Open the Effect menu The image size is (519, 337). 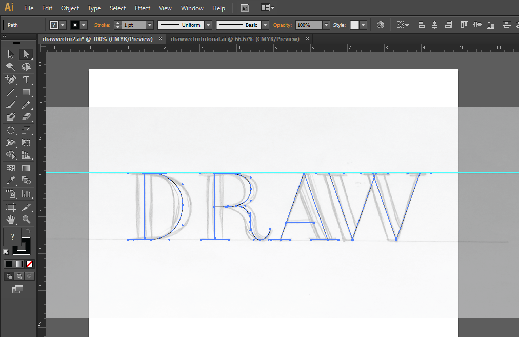(143, 8)
